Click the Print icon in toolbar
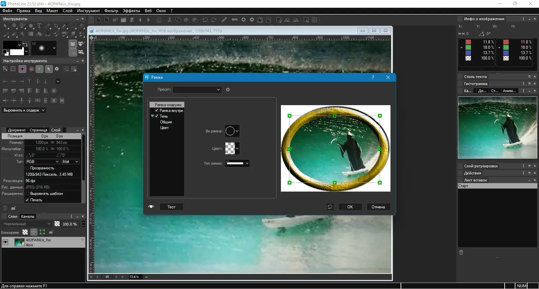The height and width of the screenshot is (289, 539). 159,20
